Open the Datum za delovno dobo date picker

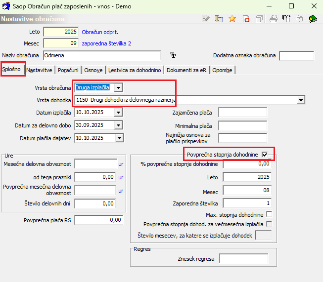pos(118,125)
